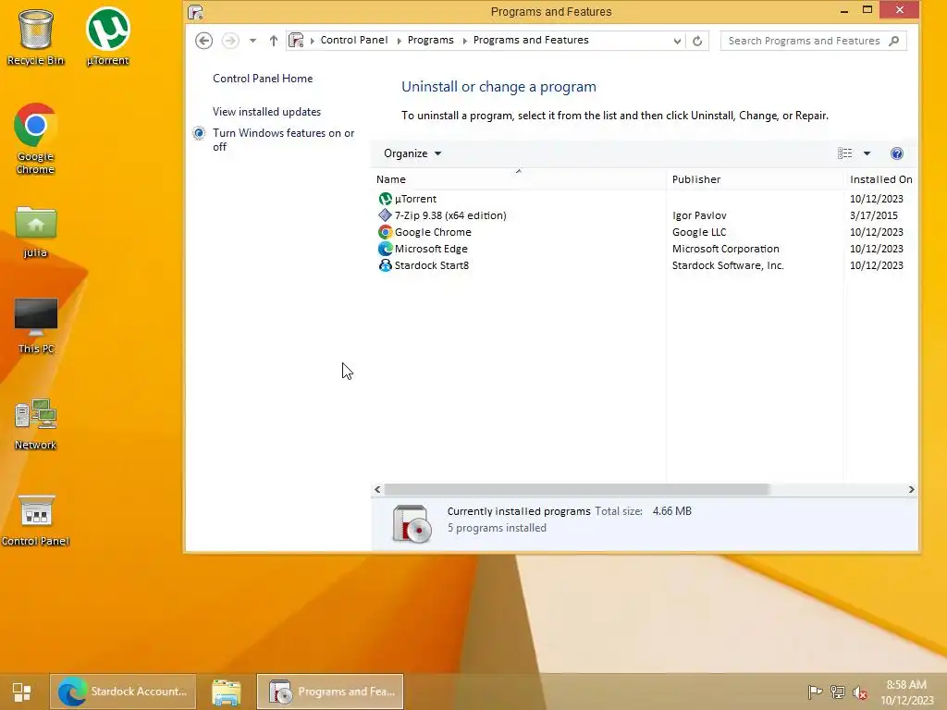This screenshot has height=710, width=947.
Task: Sort by the Installed On column header
Action: (880, 179)
